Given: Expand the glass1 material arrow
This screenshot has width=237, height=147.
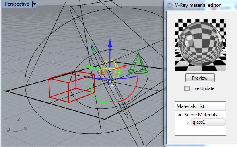Looking at the screenshot, I should pos(188,122).
